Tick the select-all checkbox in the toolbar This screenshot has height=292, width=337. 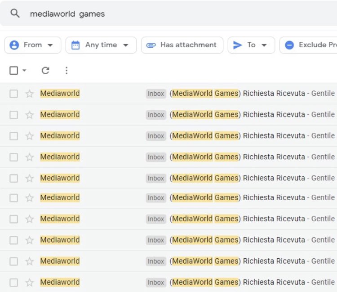14,70
